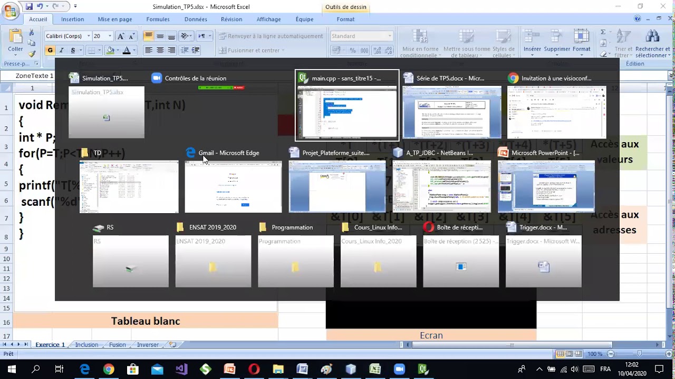This screenshot has width=675, height=379.
Task: Save the workbook from the quick access toolbar
Action: (x=29, y=6)
